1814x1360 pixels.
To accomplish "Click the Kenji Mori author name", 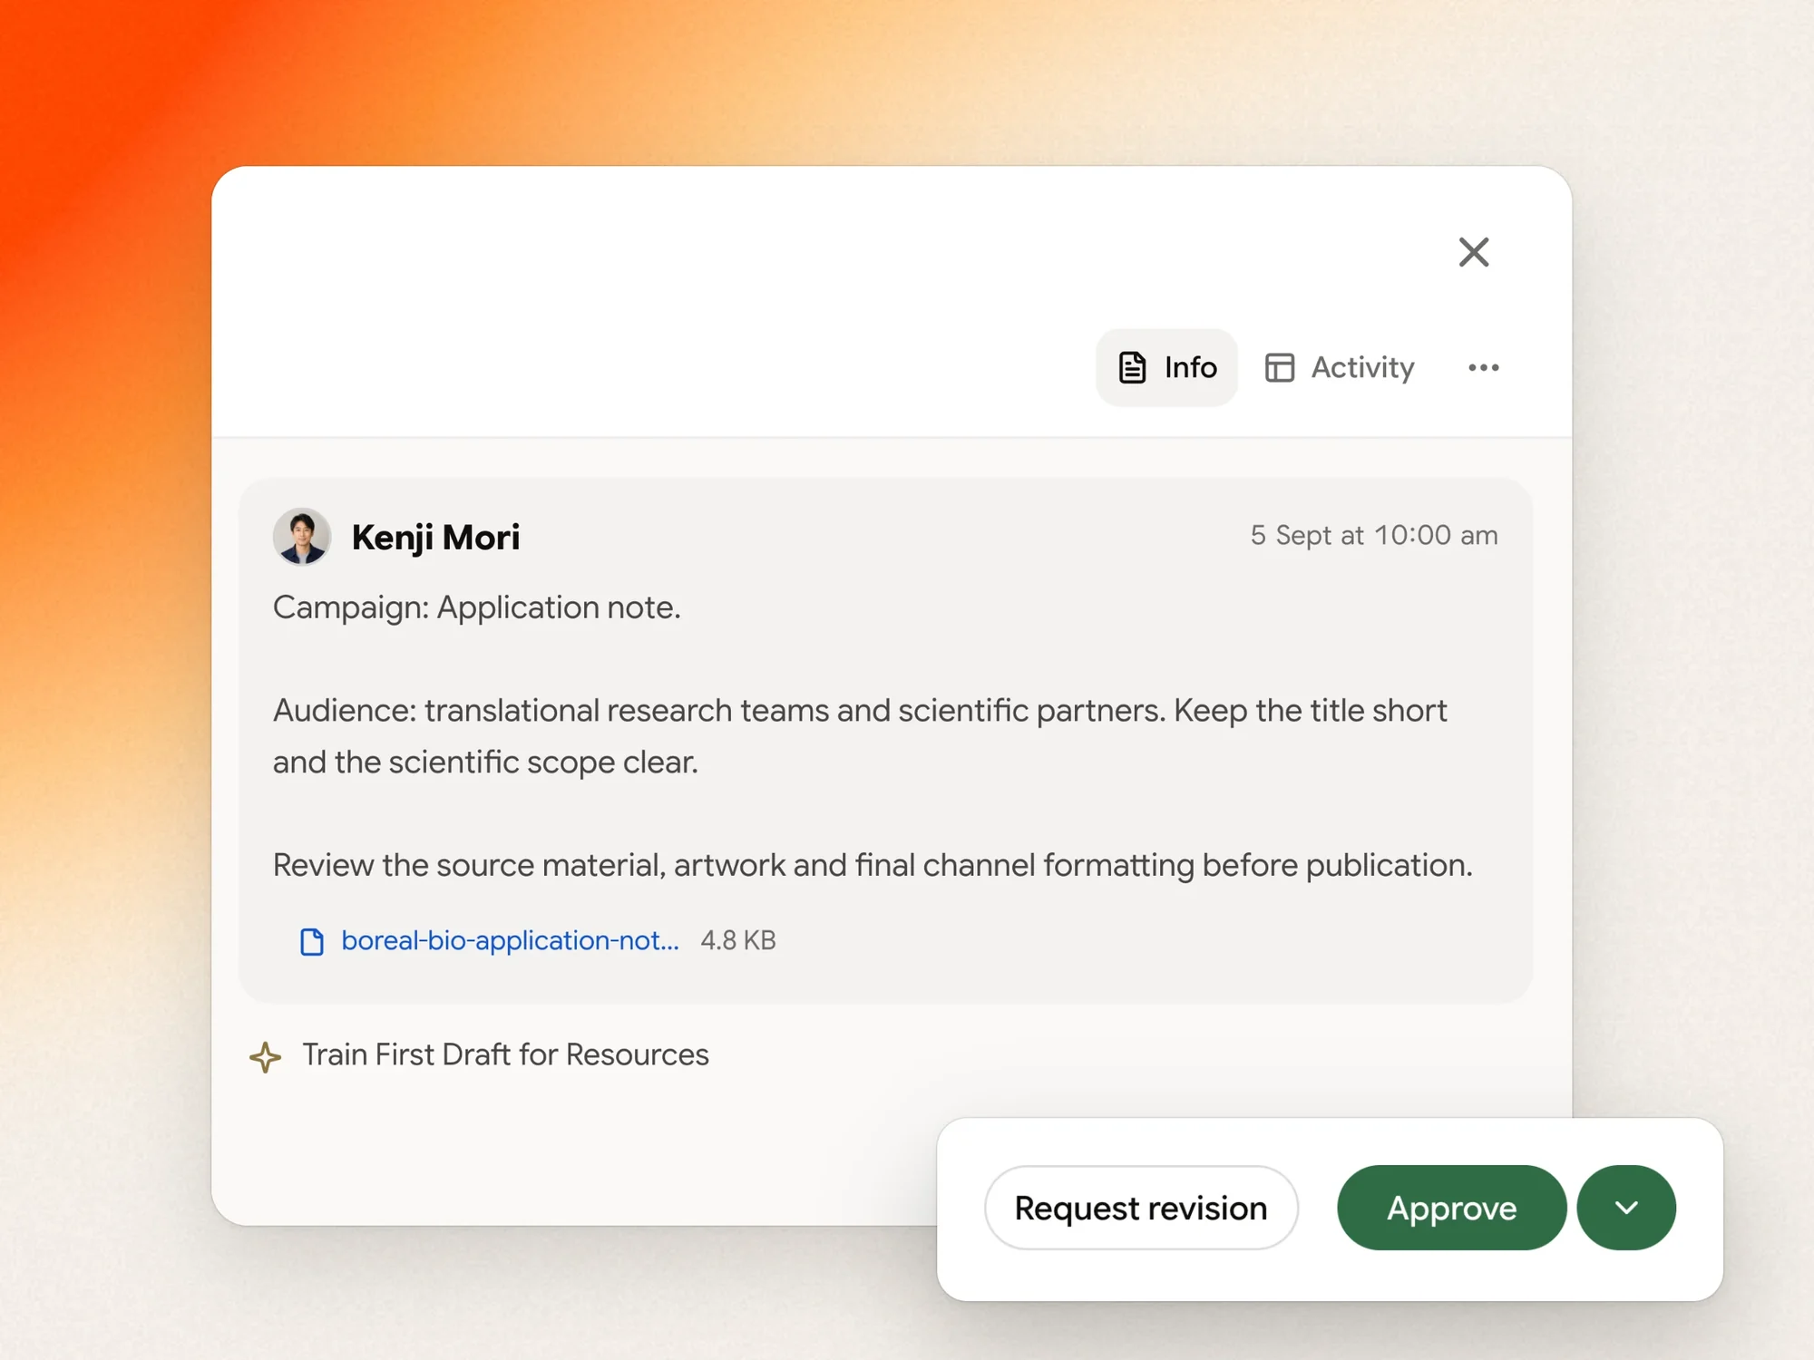I will tap(435, 537).
